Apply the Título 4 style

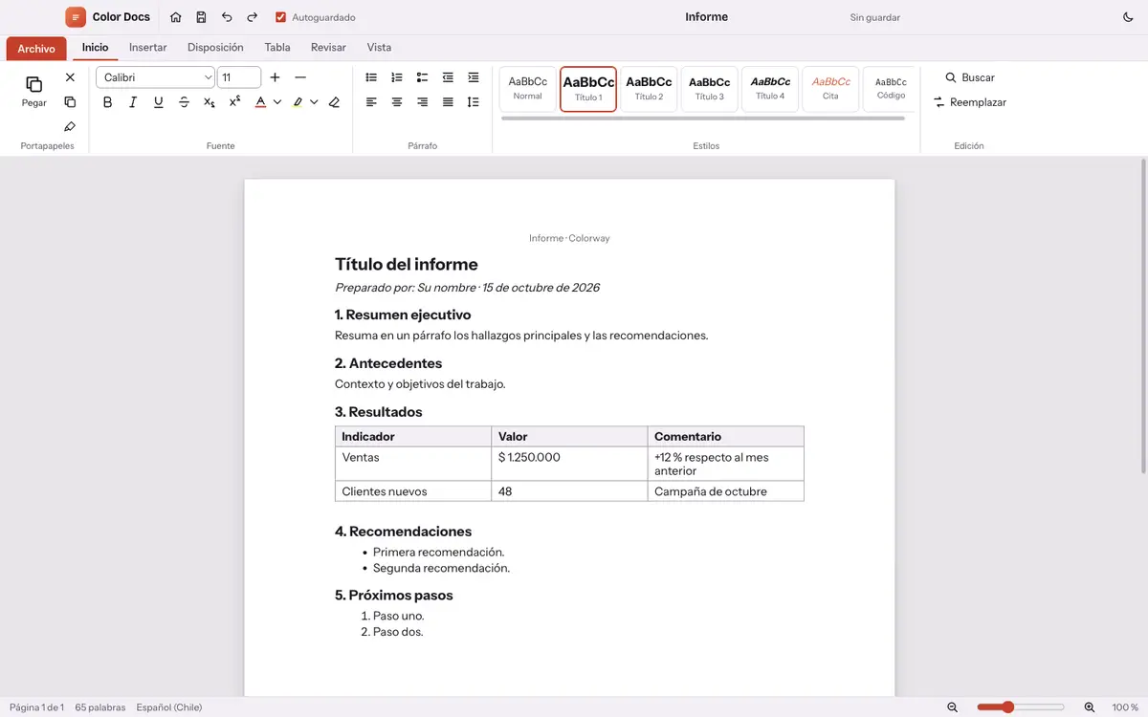point(770,89)
